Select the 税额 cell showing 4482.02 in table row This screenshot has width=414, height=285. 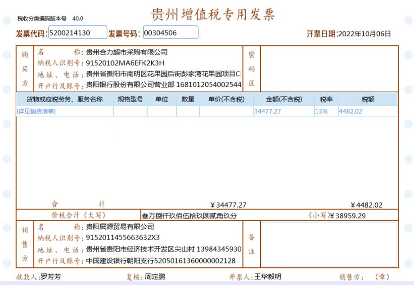click(368, 111)
